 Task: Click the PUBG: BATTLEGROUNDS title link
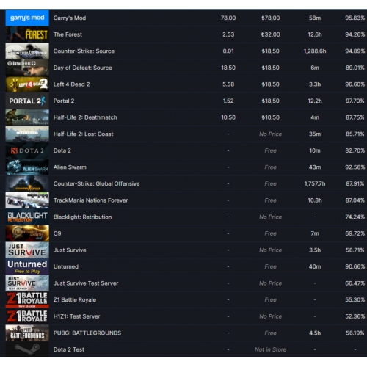pos(87,333)
